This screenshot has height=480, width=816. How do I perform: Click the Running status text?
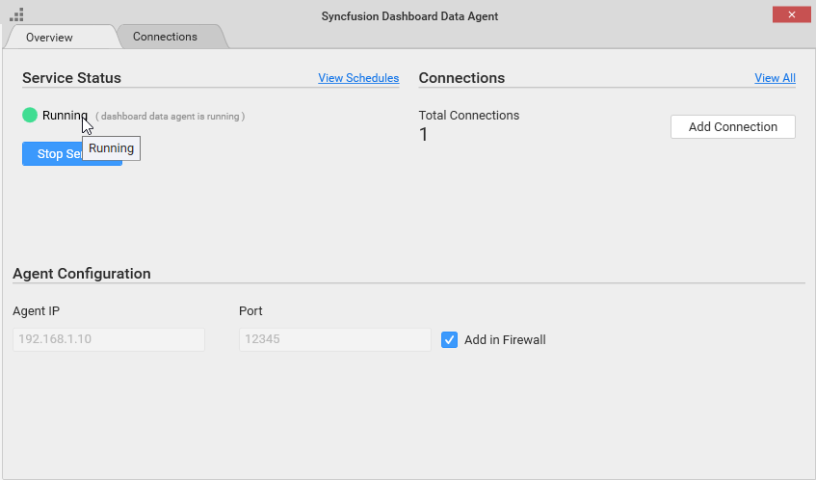pos(65,116)
